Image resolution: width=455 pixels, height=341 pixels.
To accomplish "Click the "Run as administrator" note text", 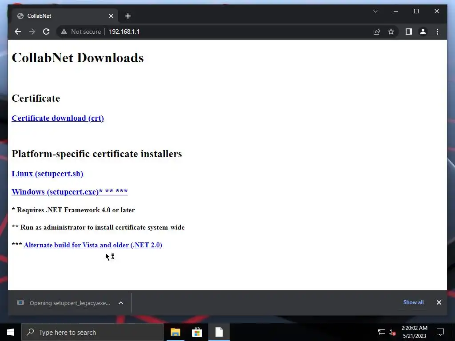I will [103, 227].
